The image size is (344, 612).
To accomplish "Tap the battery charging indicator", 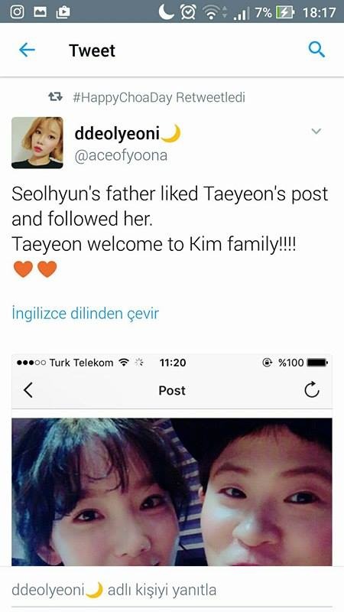I will point(284,13).
